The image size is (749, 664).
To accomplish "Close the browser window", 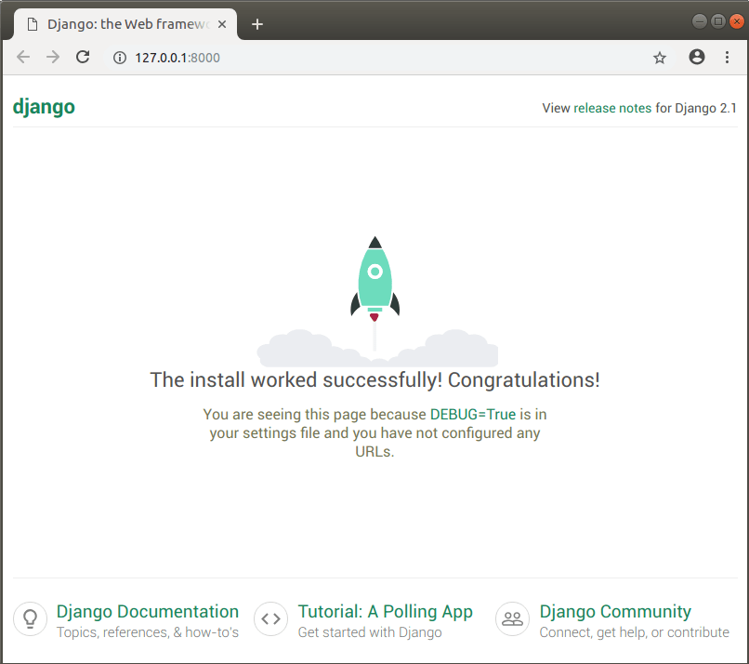I will point(737,21).
